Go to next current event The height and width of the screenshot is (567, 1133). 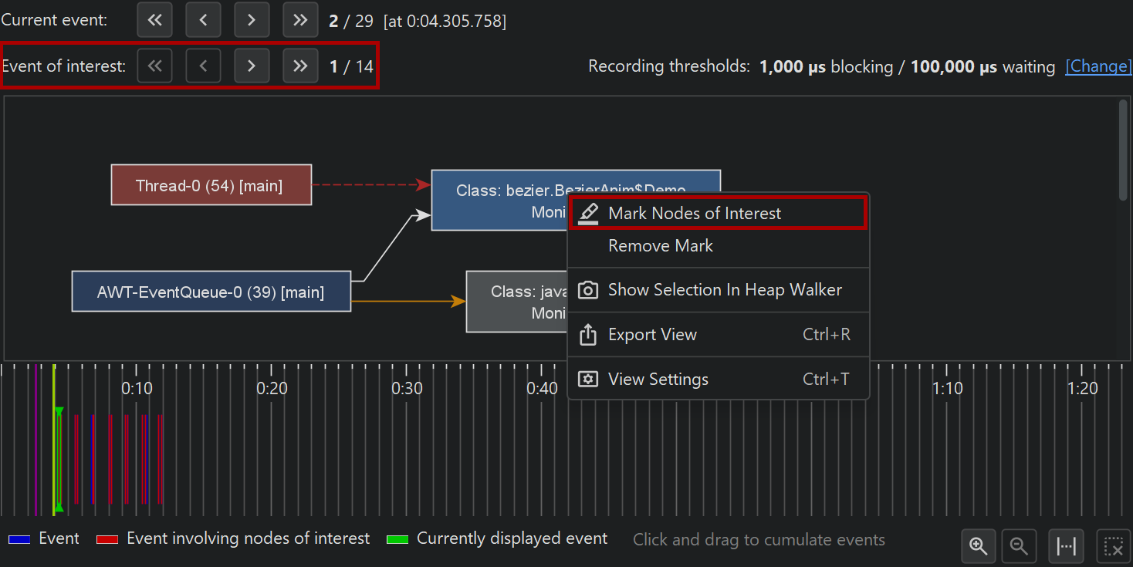251,20
